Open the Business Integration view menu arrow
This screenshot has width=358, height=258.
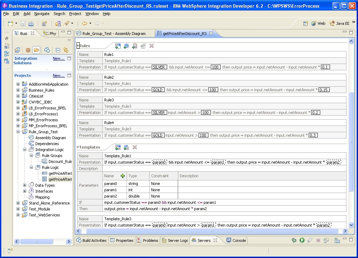69,41
